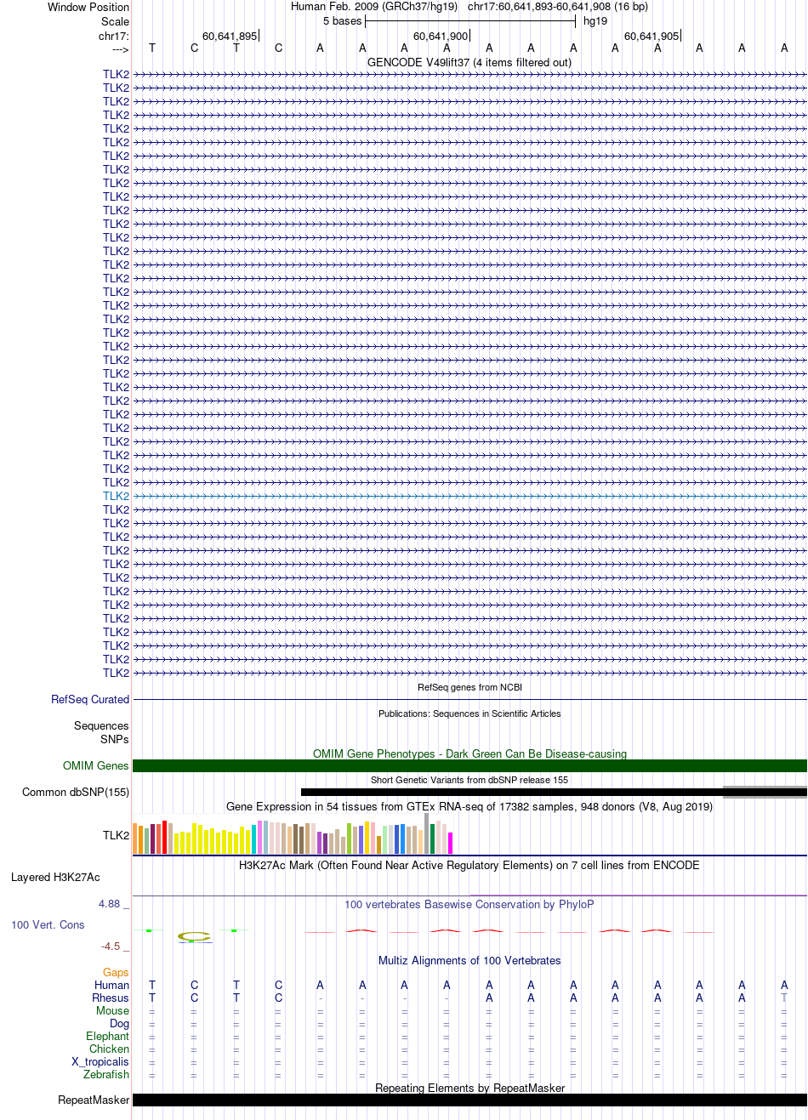Click 'Publications: Sequences in Scientific Articles' title
The width and height of the screenshot is (808, 1120).
click(x=469, y=714)
